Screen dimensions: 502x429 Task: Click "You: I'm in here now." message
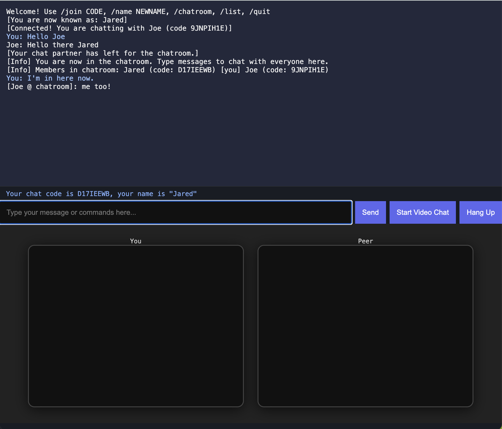[50, 78]
